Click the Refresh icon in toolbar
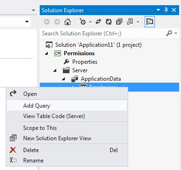181x170 pixels. 109,22
